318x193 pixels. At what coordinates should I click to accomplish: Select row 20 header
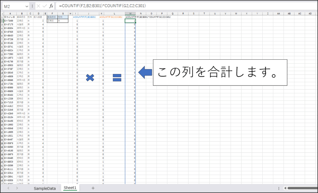coord(2,88)
